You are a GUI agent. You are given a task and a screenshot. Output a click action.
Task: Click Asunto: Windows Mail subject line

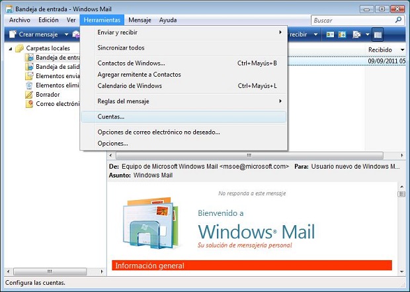141,175
